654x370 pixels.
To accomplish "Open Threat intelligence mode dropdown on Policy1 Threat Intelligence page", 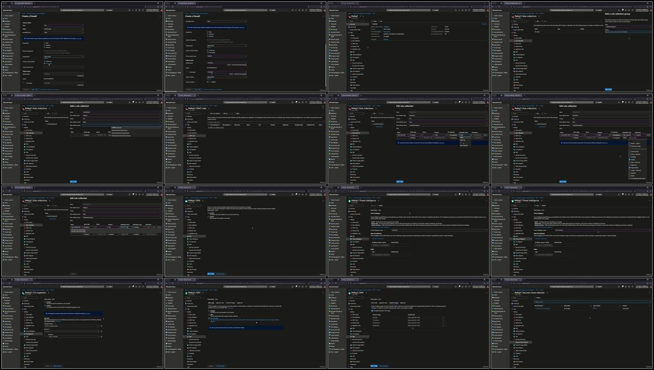I will tap(439, 230).
